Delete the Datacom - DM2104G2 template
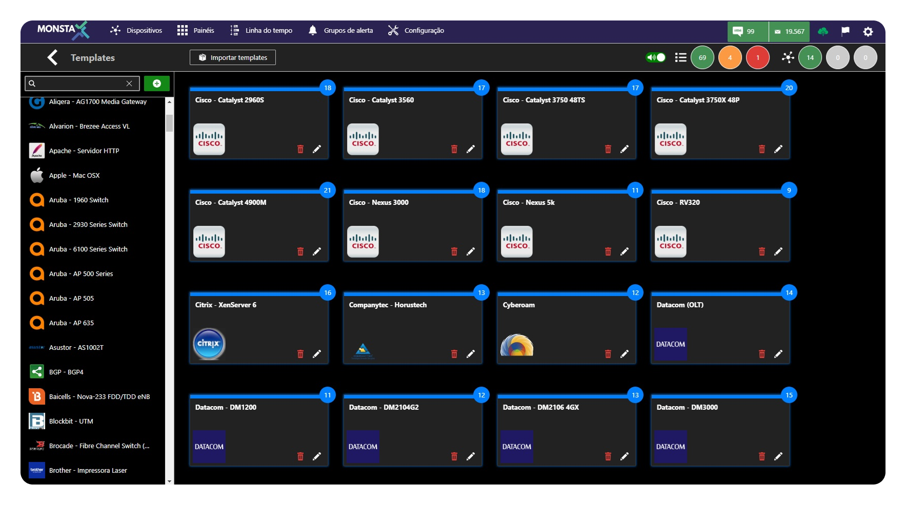906x505 pixels. click(454, 456)
